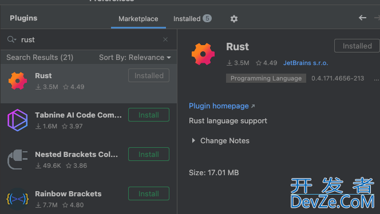Switch to the Marketplace tab

tap(138, 19)
